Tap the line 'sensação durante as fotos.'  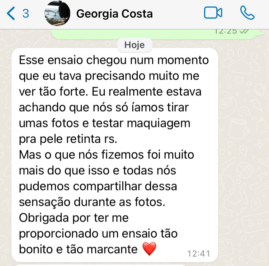[92, 202]
